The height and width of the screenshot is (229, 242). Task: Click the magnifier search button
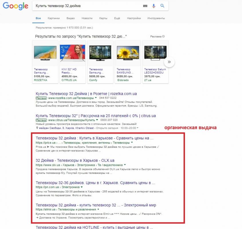pyautogui.click(x=162, y=6)
